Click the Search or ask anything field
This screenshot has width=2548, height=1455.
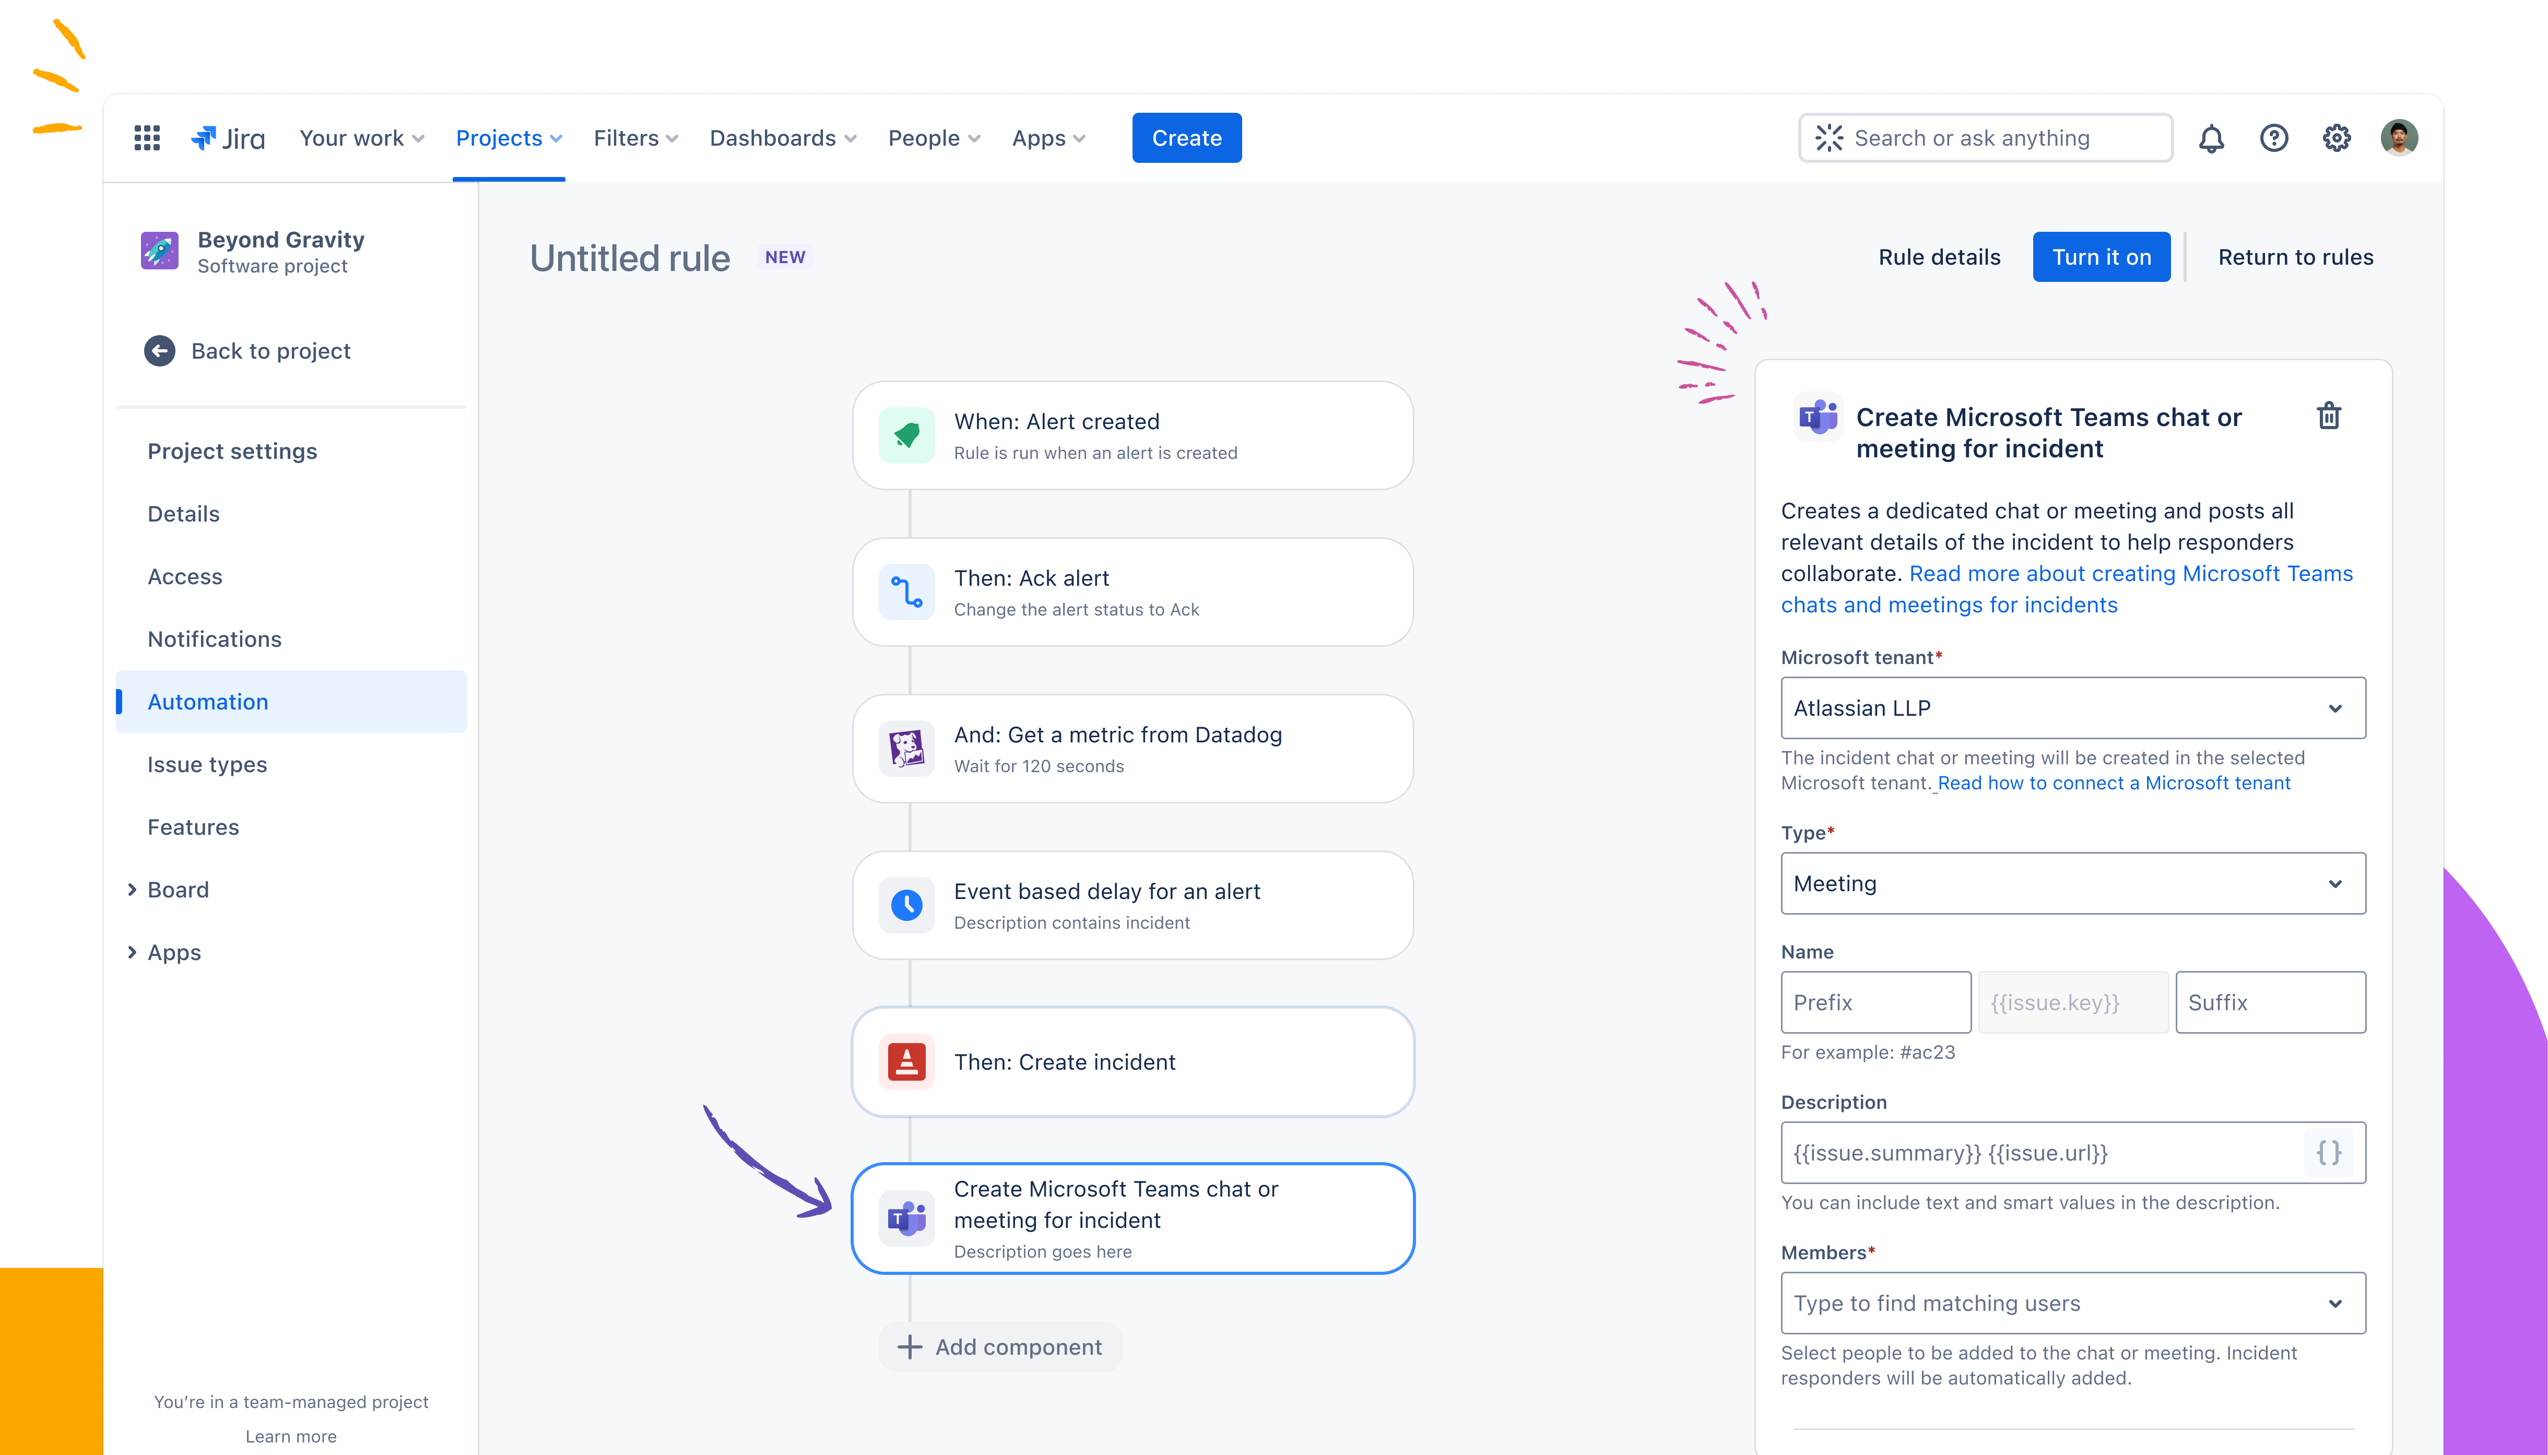[1985, 138]
